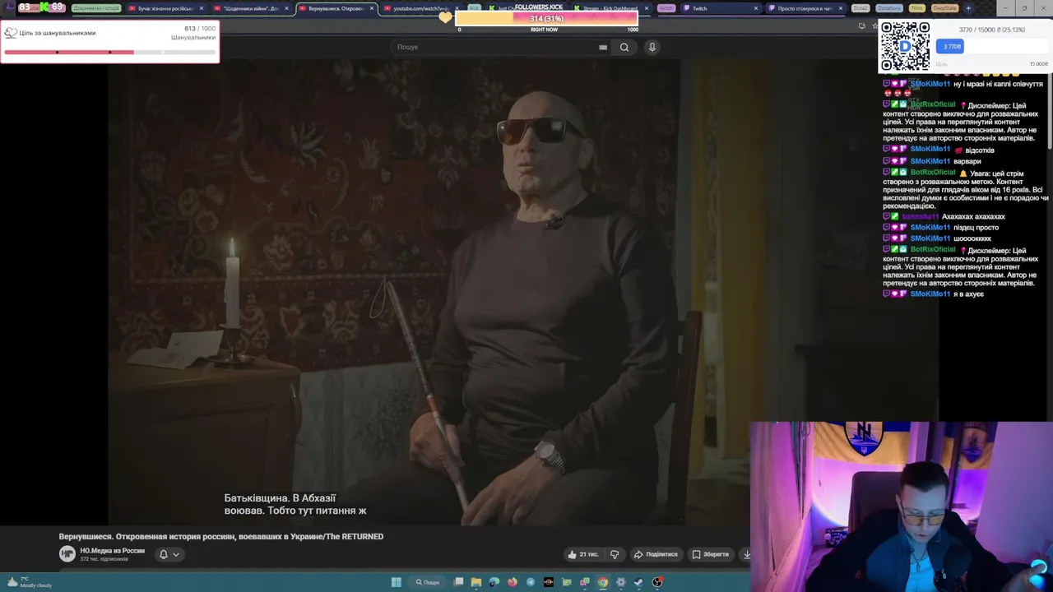Screen dimensions: 1053x592
Task: Open Settings gear on the taskbar
Action: [x=621, y=582]
